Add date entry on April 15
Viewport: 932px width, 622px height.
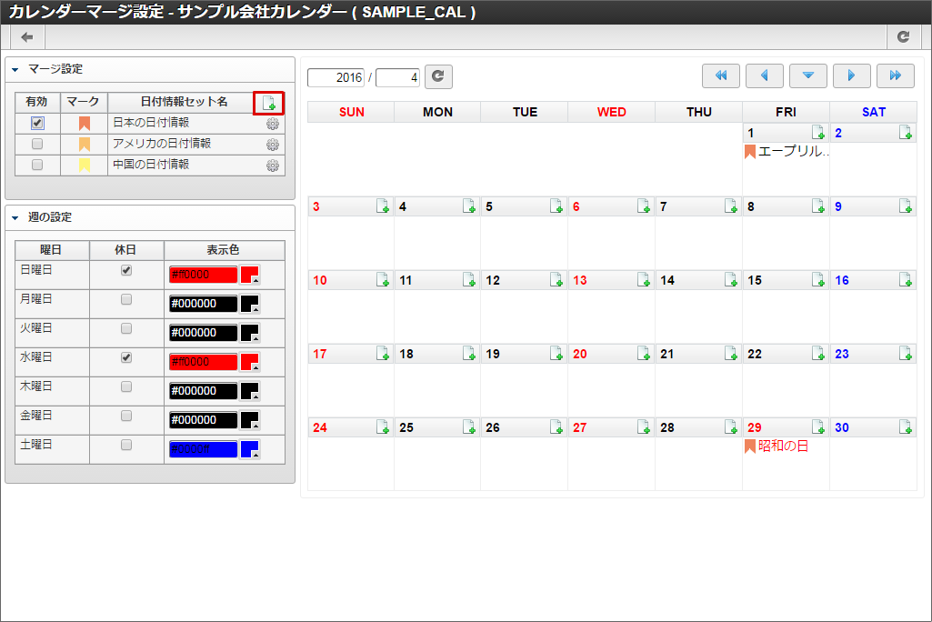[x=818, y=280]
